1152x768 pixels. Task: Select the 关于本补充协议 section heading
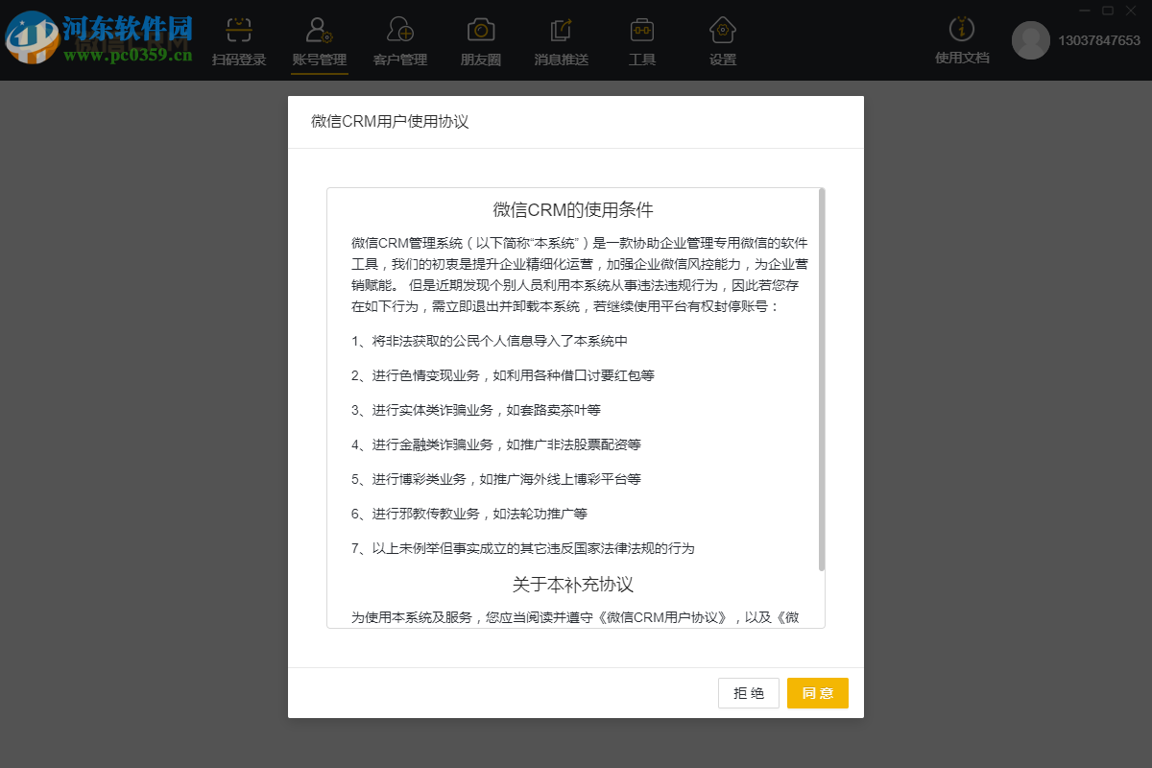(x=576, y=584)
